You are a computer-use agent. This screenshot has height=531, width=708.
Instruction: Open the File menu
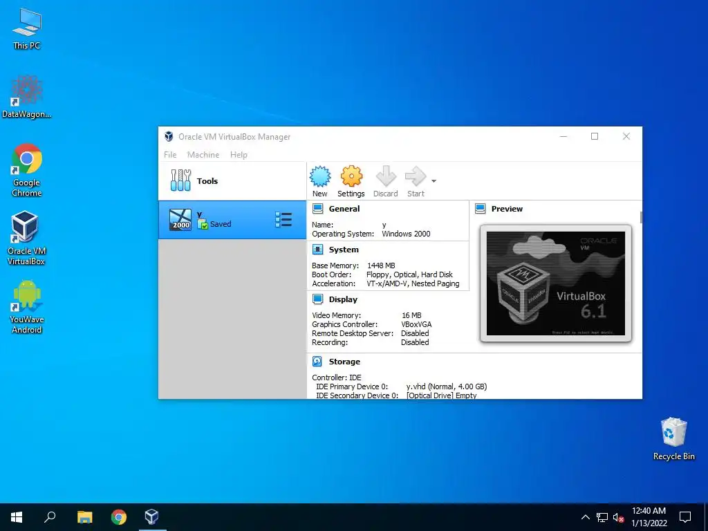coord(170,155)
